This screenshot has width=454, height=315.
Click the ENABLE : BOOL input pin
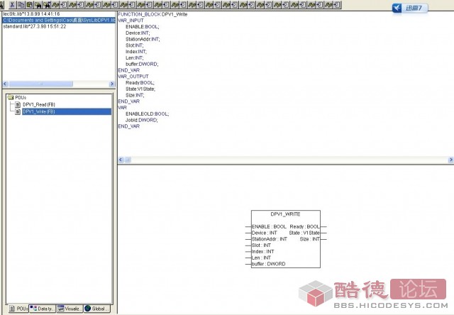point(270,226)
